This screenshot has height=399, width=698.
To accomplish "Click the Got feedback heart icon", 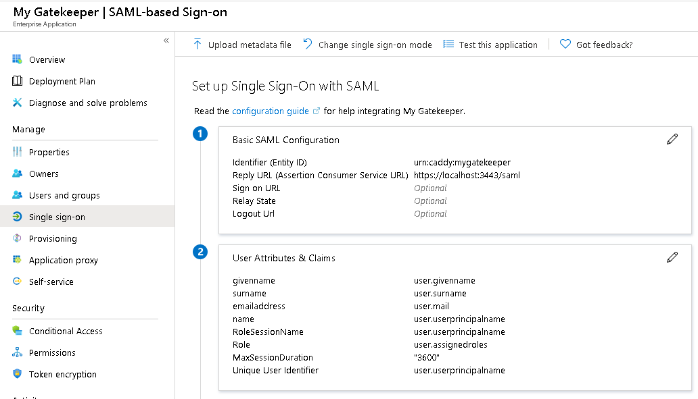I will click(565, 45).
